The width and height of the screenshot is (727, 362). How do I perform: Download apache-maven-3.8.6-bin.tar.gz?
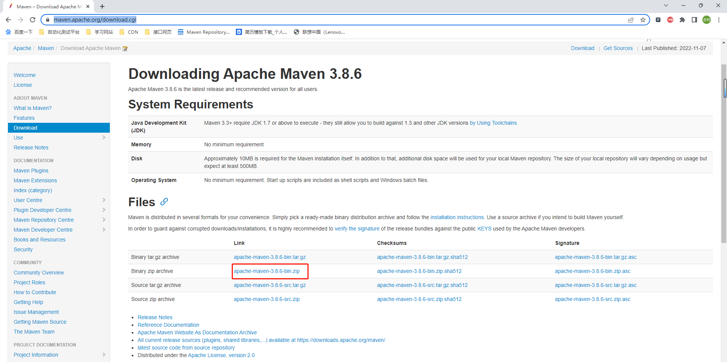click(x=270, y=257)
